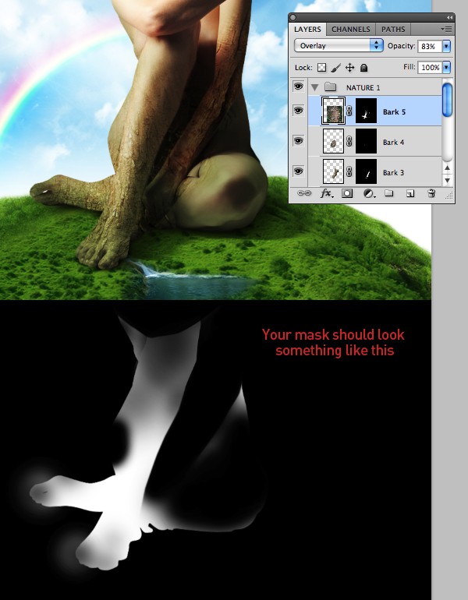The height and width of the screenshot is (600, 468).
Task: Click the Fill 100% field
Action: [430, 68]
